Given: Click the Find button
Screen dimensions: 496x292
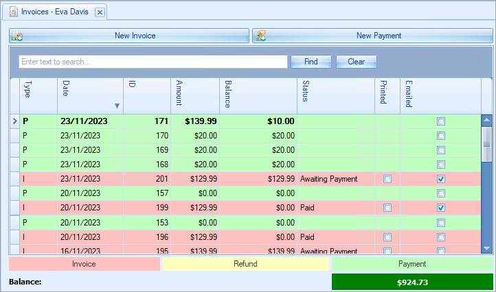Looking at the screenshot, I should pyautogui.click(x=311, y=62).
